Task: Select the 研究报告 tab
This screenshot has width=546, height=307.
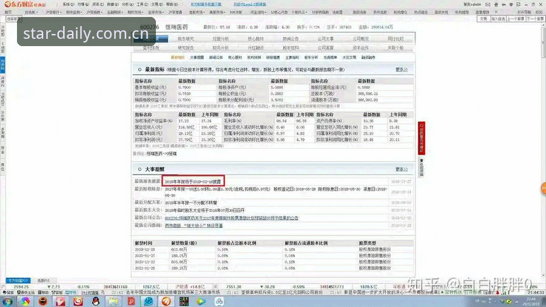Action: click(x=186, y=48)
